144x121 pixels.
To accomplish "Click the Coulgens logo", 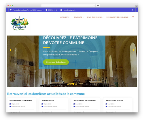I will coord(20,23).
